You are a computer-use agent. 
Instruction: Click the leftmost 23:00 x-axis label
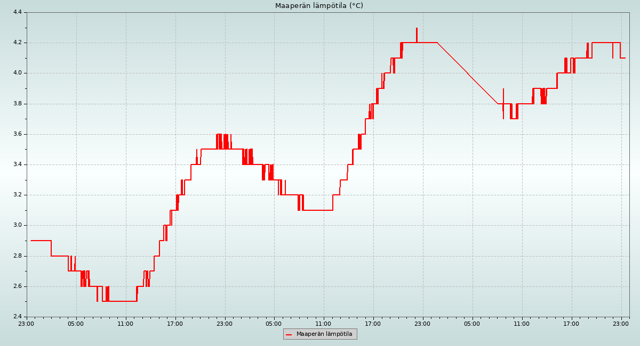click(27, 323)
